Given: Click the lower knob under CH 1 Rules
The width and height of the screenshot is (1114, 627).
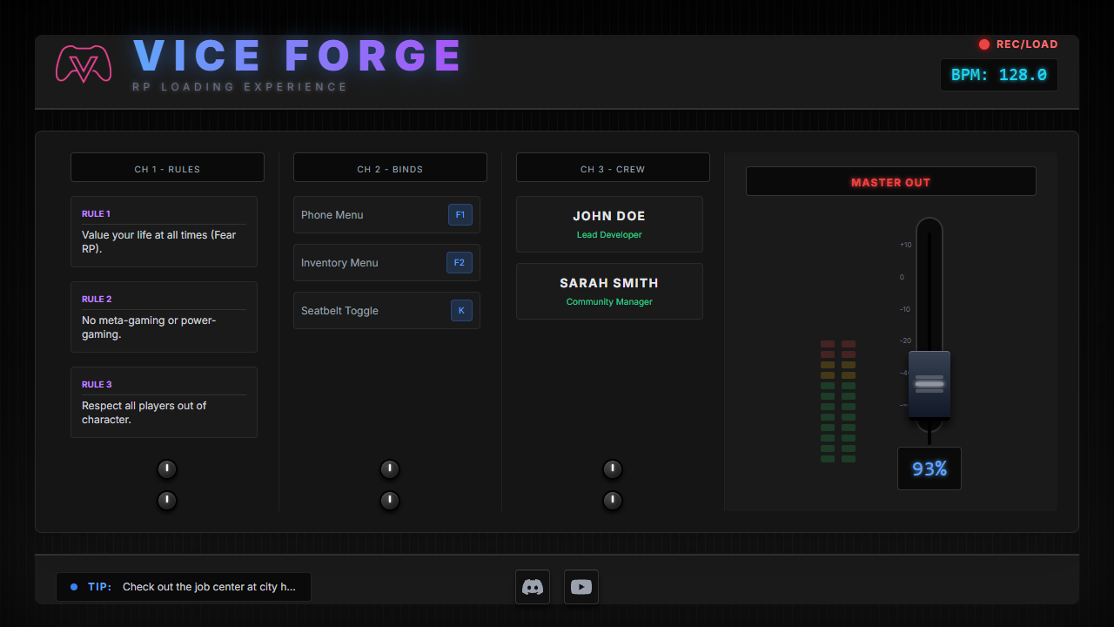Looking at the screenshot, I should [167, 501].
